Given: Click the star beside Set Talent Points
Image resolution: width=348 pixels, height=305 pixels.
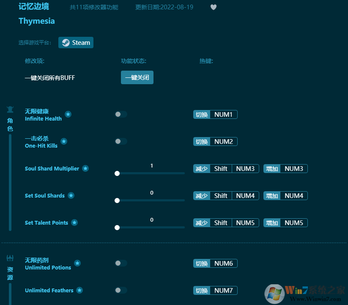Looking at the screenshot, I should click(x=74, y=223).
